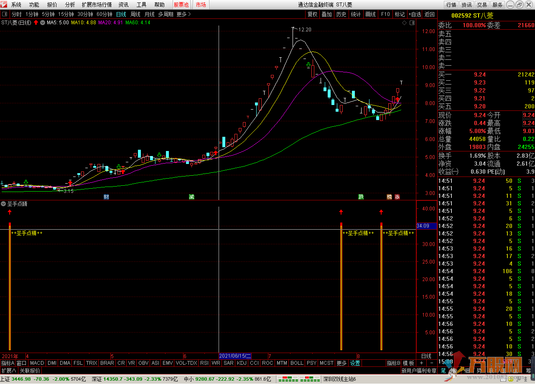This screenshot has width=535, height=384.
Task: Click the 榜 info marker on the chart
Action: click(x=390, y=197)
